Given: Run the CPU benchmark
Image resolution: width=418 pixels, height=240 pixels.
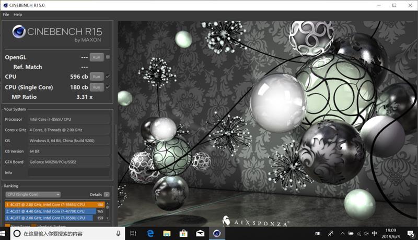Looking at the screenshot, I should point(97,77).
